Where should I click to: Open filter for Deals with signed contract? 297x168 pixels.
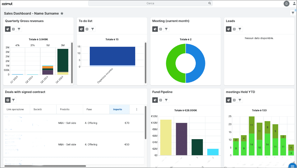(x=13, y=100)
